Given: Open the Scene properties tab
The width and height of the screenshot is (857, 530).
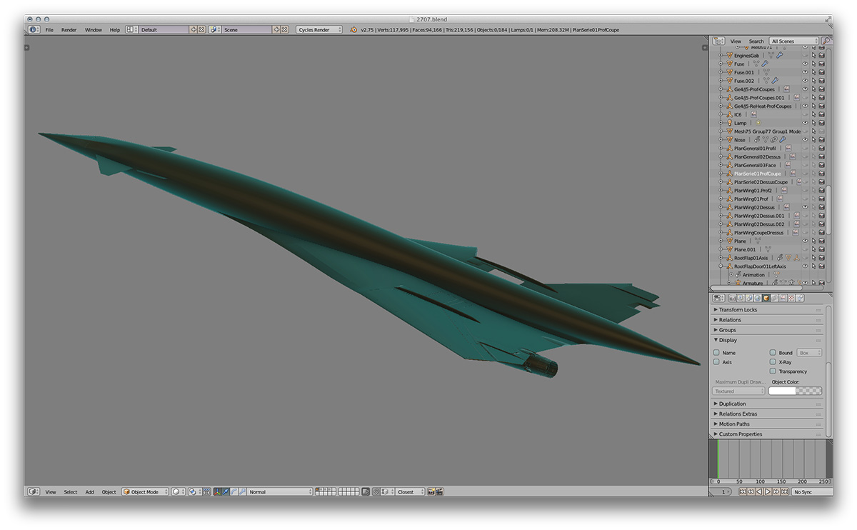Looking at the screenshot, I should click(749, 298).
